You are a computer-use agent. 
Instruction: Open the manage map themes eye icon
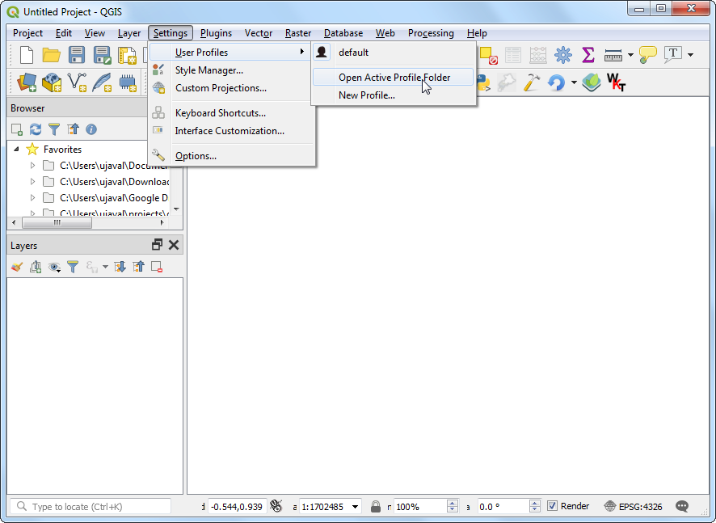54,267
